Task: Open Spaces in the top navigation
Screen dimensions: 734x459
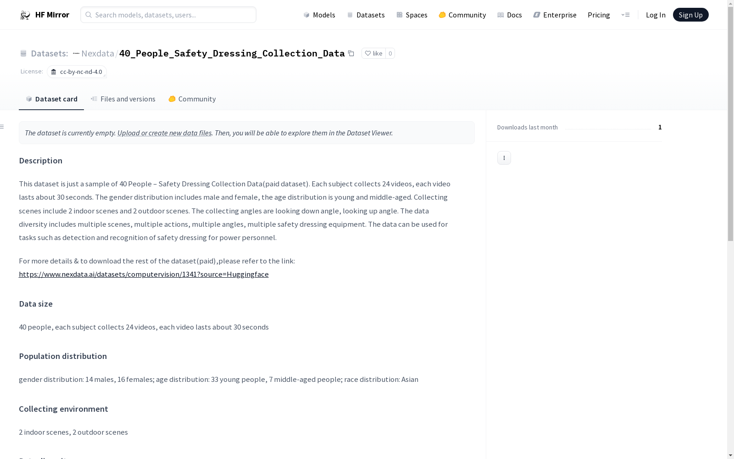Action: [411, 15]
